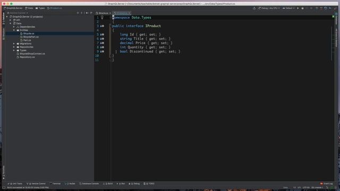The width and height of the screenshot is (340, 191).
Task: Collapse the Entities folder
Action: point(14,30)
